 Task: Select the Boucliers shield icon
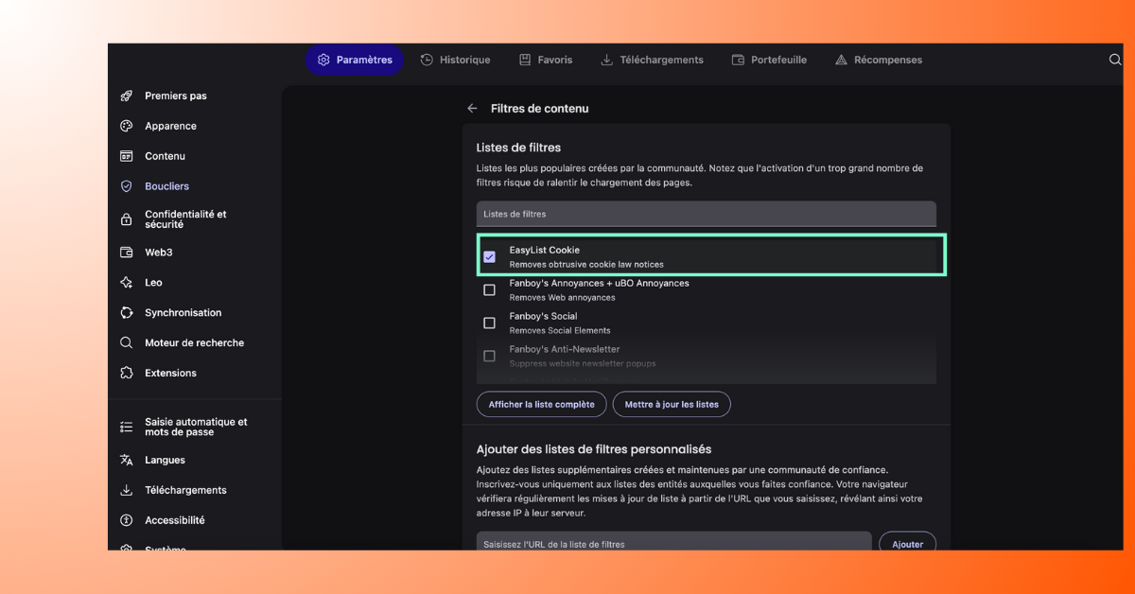pyautogui.click(x=126, y=186)
